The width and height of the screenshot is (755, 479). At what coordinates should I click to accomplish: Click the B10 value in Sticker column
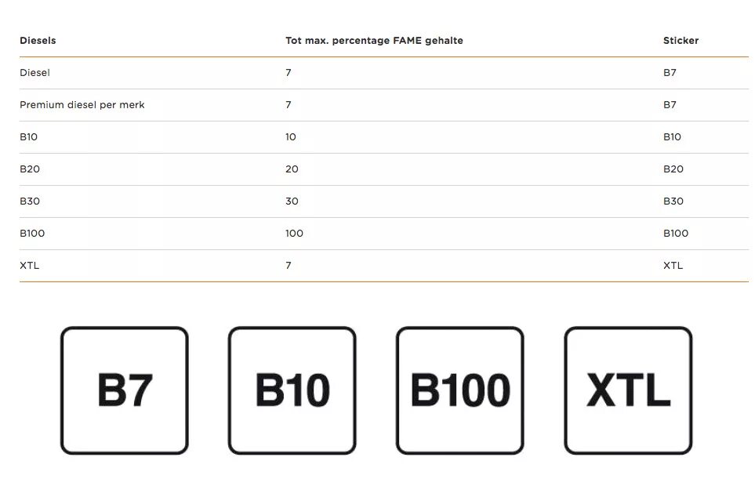tap(672, 136)
